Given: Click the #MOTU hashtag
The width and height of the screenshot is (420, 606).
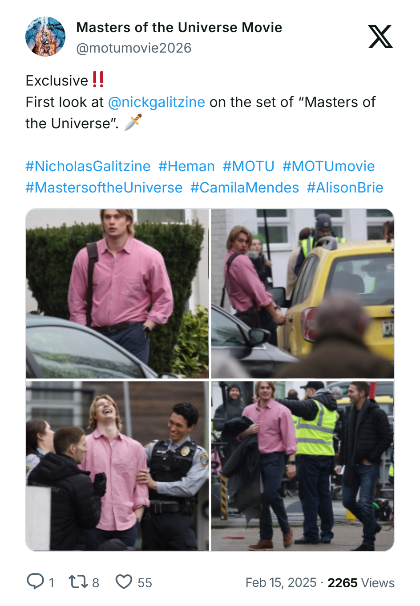Looking at the screenshot, I should (x=248, y=166).
